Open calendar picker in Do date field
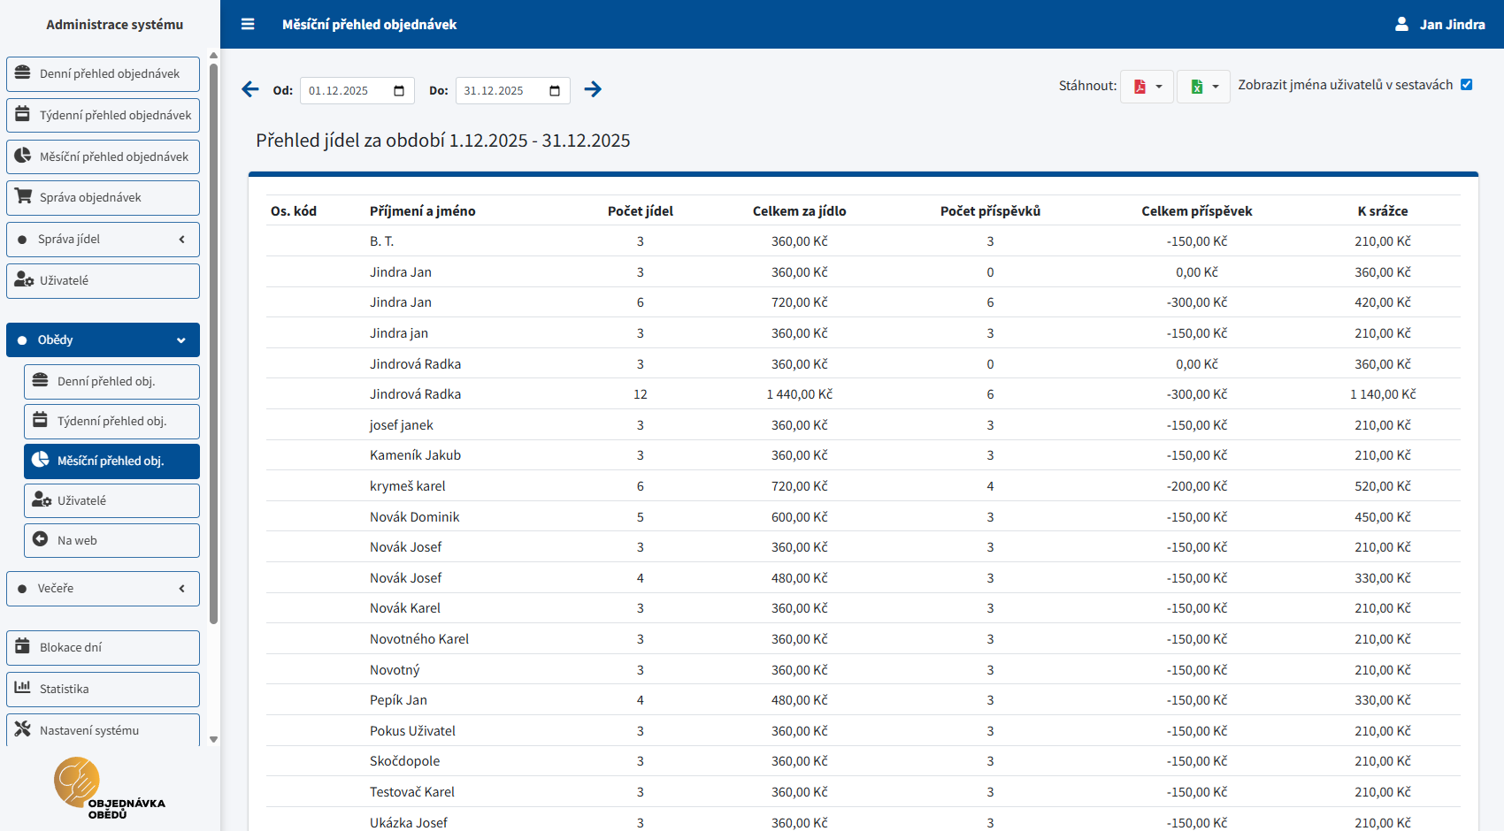The width and height of the screenshot is (1504, 831). 555,91
